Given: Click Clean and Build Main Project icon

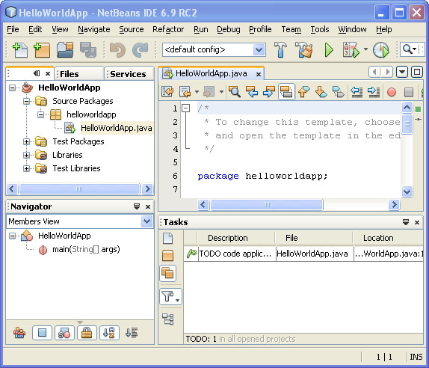Looking at the screenshot, I should click(x=304, y=49).
